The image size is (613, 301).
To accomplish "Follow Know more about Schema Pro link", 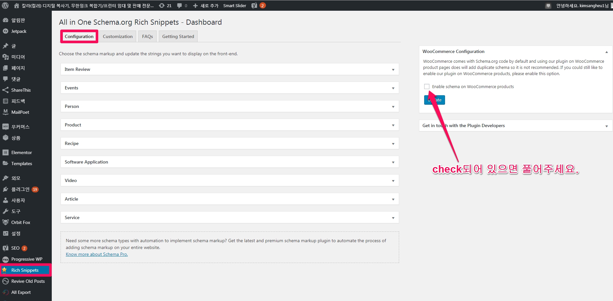I will click(x=97, y=254).
